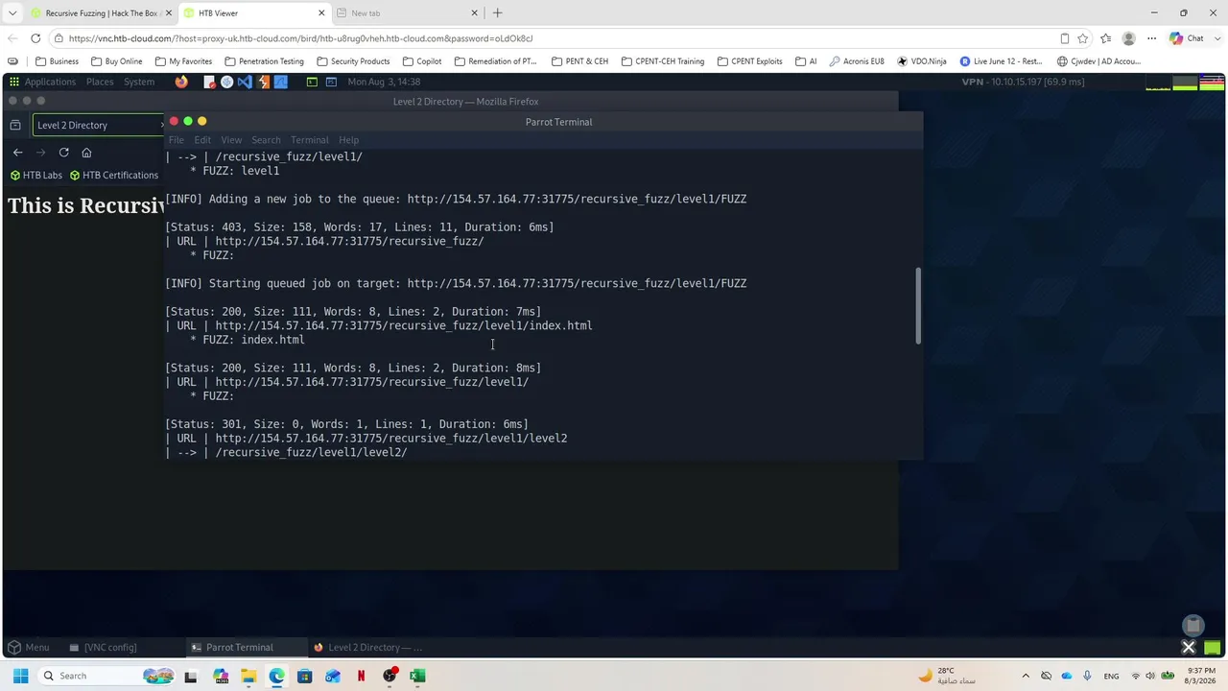This screenshot has width=1228, height=691.
Task: Add this page to favorites with star
Action: point(1083,38)
